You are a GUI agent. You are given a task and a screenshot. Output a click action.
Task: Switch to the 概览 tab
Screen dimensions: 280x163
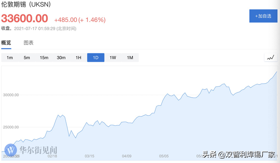coord(6,43)
